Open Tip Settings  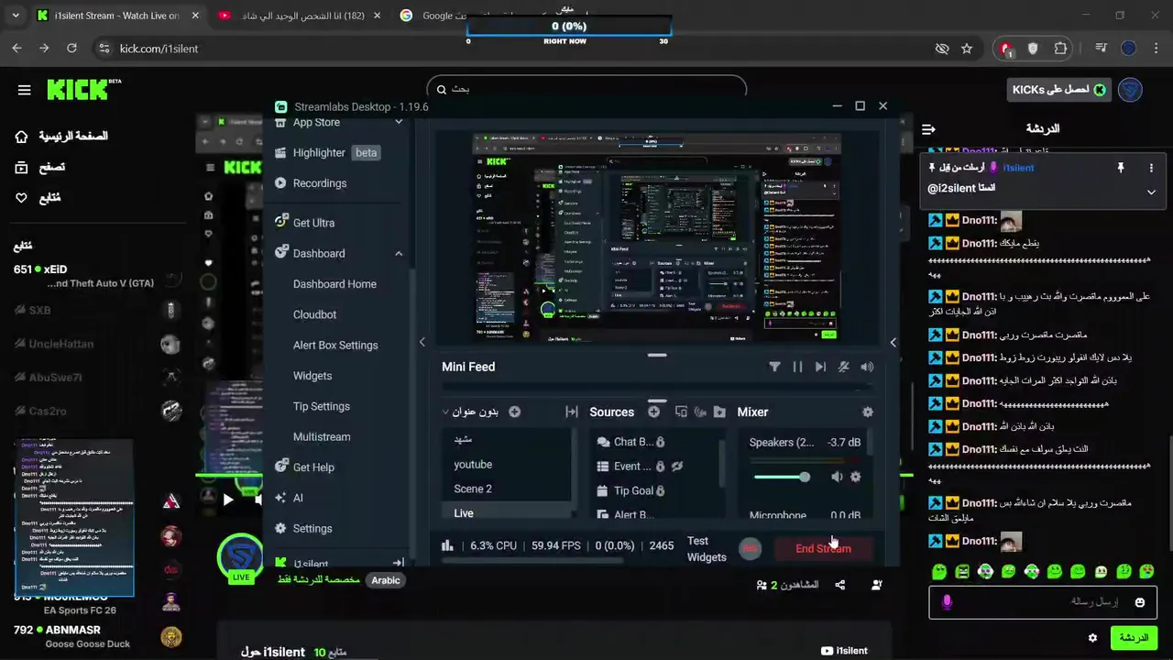322,406
